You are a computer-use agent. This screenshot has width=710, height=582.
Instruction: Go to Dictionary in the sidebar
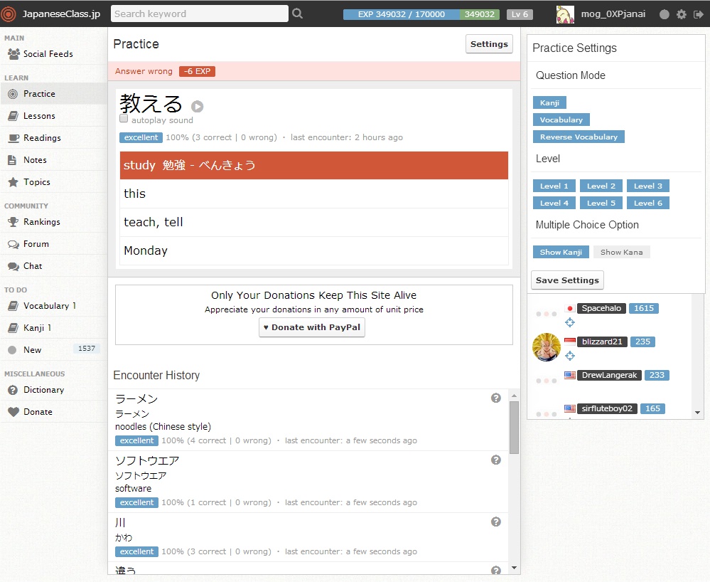coord(43,390)
